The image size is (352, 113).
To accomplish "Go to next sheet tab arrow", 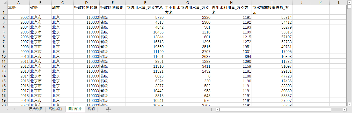I will (x=15, y=109).
